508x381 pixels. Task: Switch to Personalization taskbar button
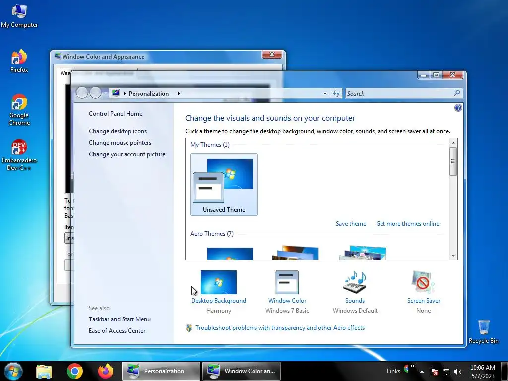coord(161,371)
